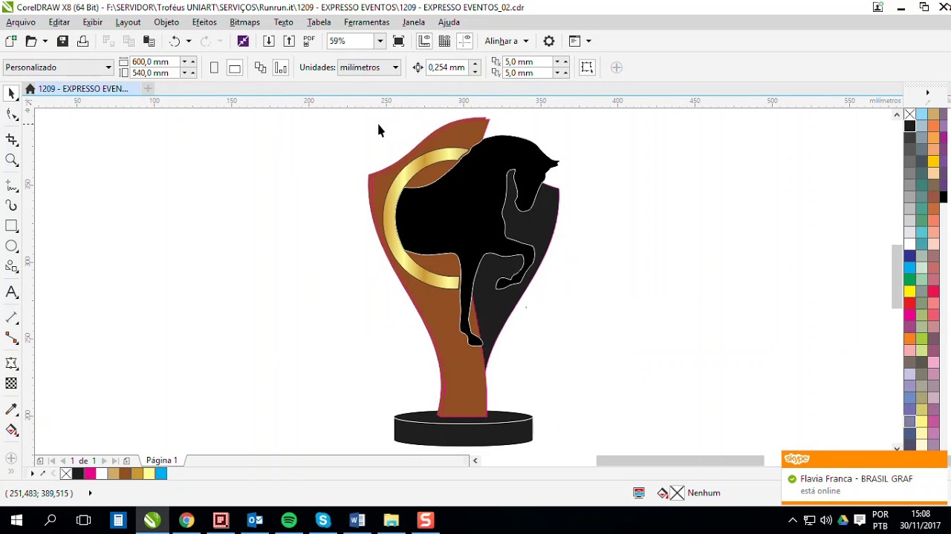This screenshot has height=534, width=951.
Task: Open the Efeitos menu
Action: pyautogui.click(x=204, y=22)
